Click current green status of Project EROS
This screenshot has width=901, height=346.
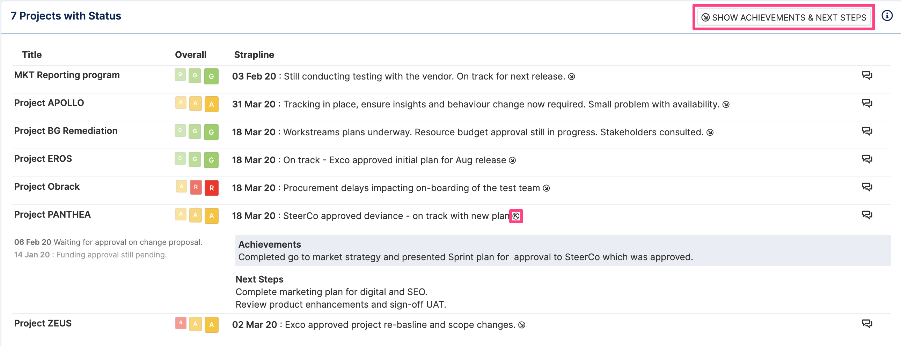pos(211,160)
